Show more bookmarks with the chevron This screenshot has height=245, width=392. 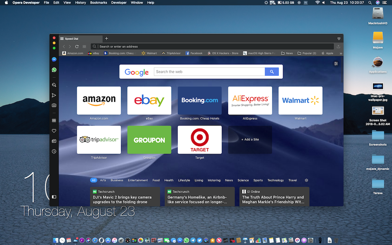[341, 53]
